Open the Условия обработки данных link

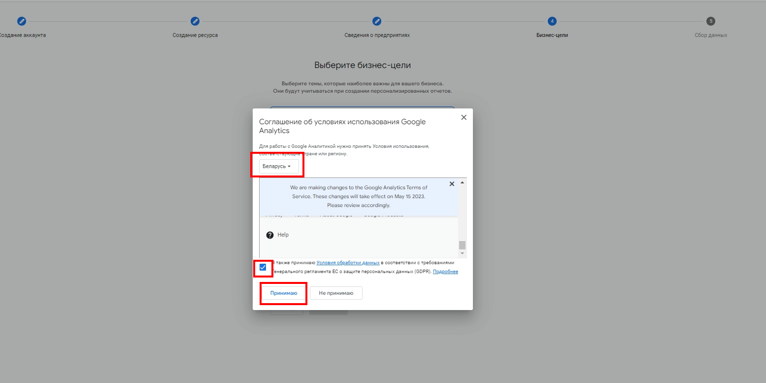(x=348, y=263)
